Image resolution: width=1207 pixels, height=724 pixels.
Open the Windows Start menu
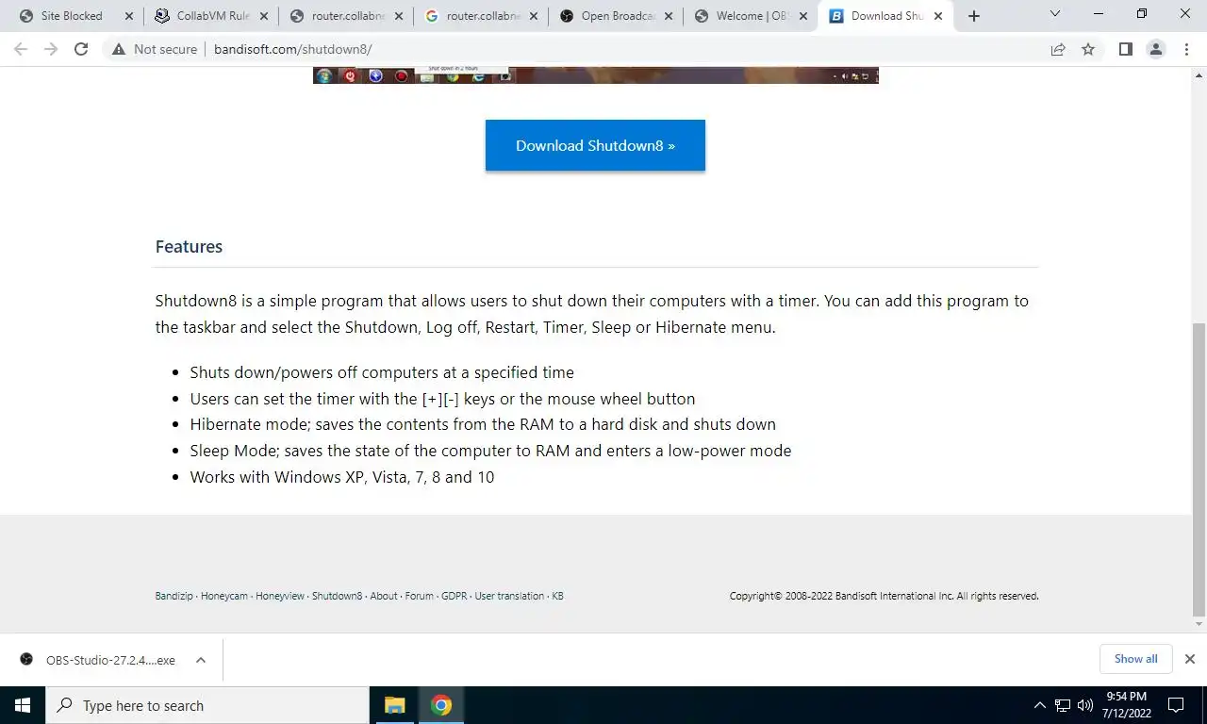click(x=23, y=705)
